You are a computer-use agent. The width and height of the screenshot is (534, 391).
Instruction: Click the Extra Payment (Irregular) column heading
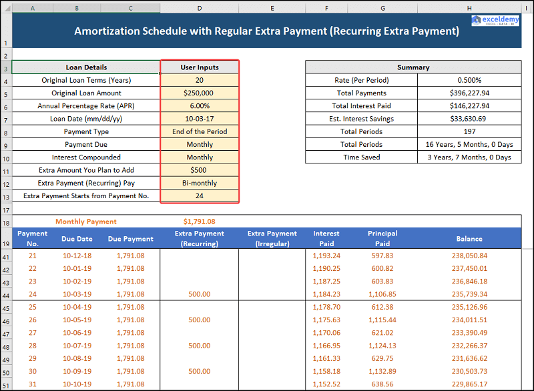coord(272,238)
